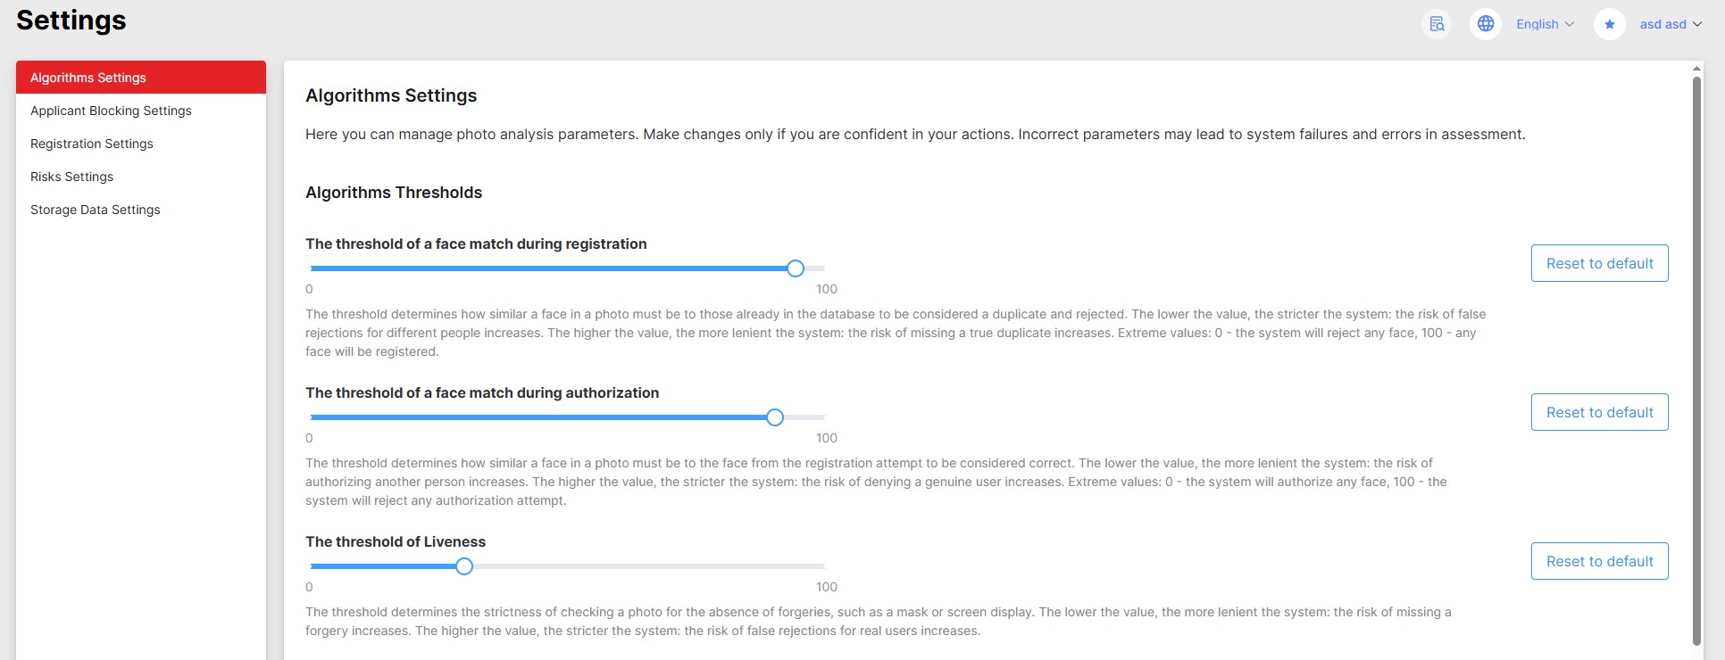This screenshot has width=1725, height=660.
Task: Open the asd asd account menu
Action: point(1671,24)
